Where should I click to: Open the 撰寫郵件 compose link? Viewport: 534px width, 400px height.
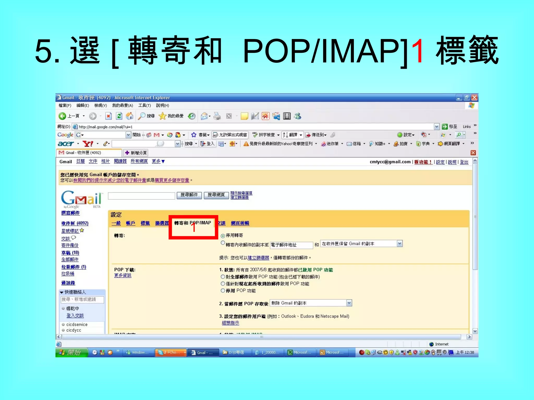pos(70,213)
